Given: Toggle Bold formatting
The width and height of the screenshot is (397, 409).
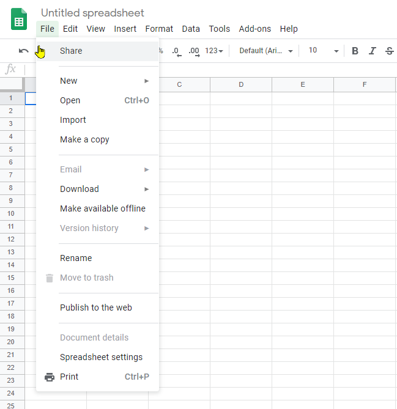Looking at the screenshot, I should (x=355, y=51).
